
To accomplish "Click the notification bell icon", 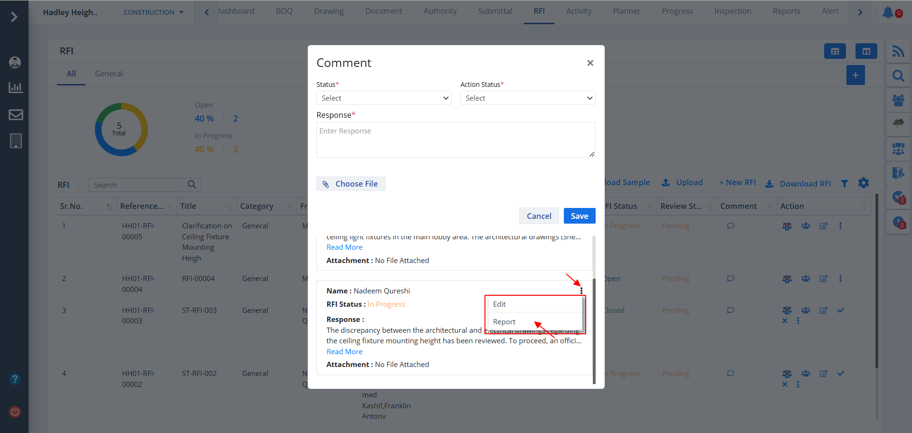I will pyautogui.click(x=887, y=12).
